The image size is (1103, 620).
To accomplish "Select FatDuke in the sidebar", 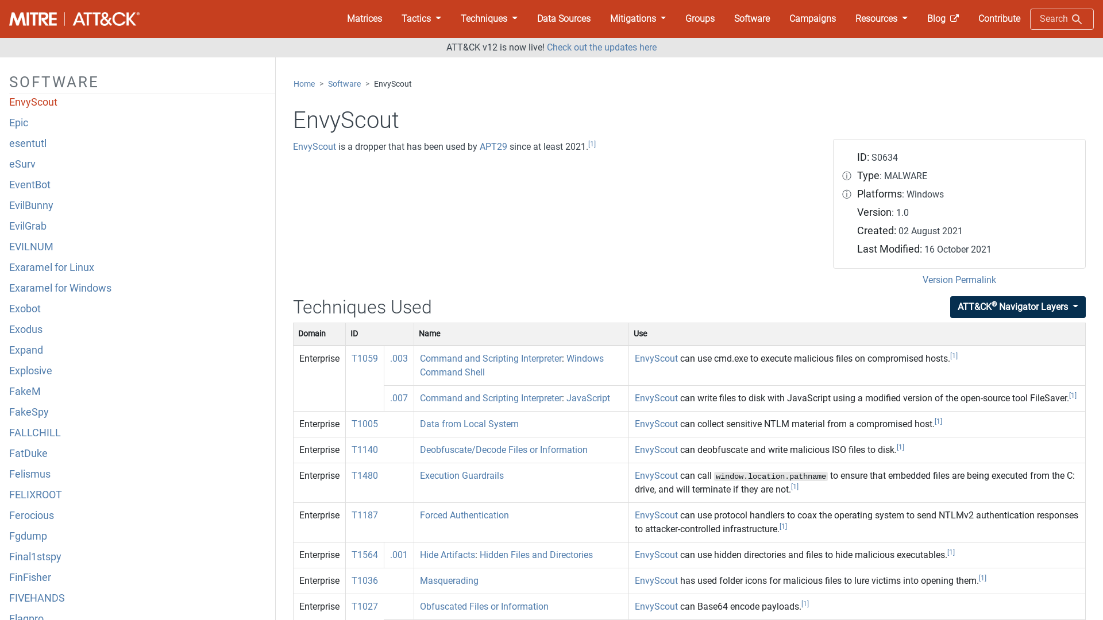I will (x=28, y=454).
